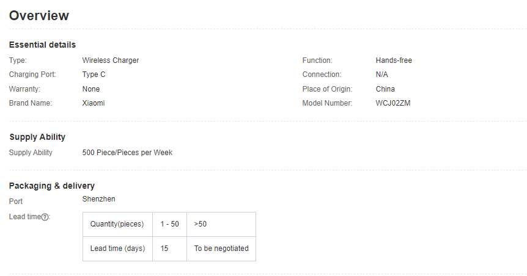Click the 15 days lead time cell
The width and height of the screenshot is (527, 276).
click(x=170, y=249)
